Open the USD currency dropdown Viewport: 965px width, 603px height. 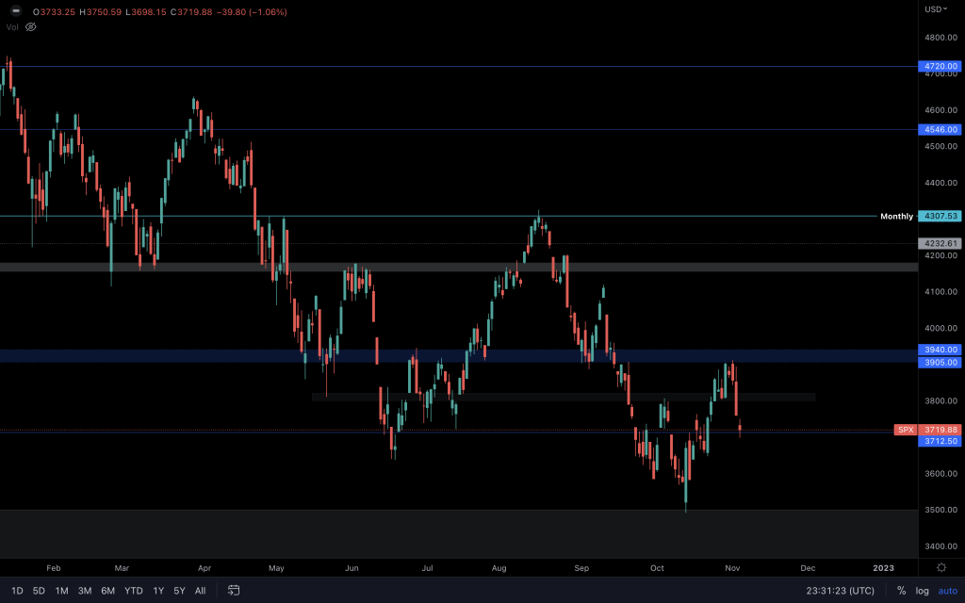pyautogui.click(x=938, y=9)
